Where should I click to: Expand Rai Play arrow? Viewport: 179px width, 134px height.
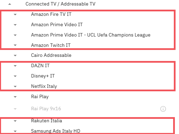(15, 97)
